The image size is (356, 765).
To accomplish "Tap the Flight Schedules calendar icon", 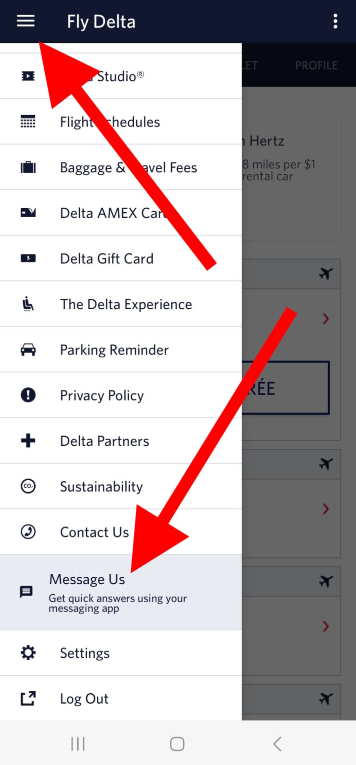I will tap(27, 122).
